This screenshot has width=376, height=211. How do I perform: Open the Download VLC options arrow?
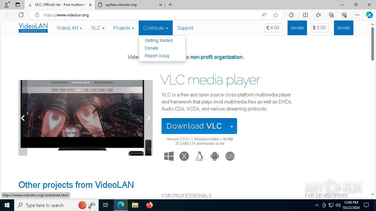click(232, 126)
